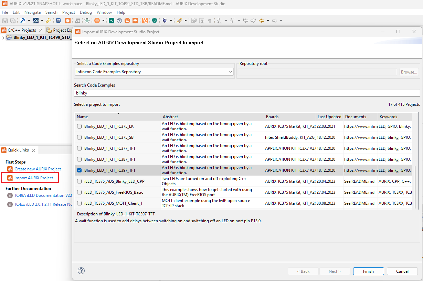The width and height of the screenshot is (423, 281).
Task: Click the build hammer icon in toolbar
Action: [23, 21]
